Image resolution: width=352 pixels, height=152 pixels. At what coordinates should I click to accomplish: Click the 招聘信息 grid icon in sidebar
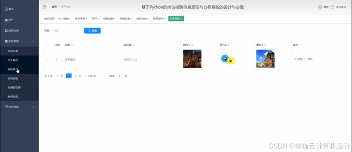pyautogui.click(x=6, y=30)
